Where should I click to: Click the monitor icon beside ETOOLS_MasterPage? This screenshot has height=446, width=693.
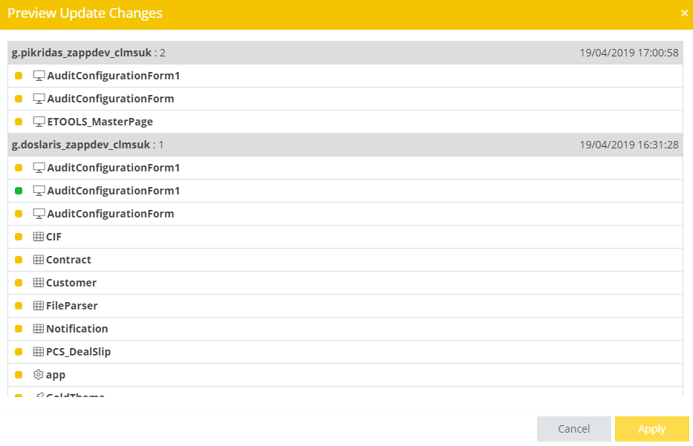tap(39, 122)
